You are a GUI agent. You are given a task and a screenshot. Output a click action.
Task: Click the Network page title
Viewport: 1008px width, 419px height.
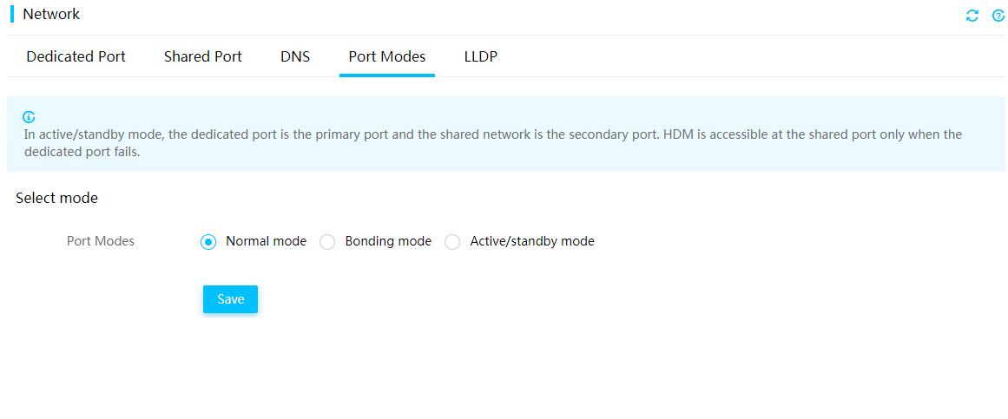pyautogui.click(x=51, y=14)
